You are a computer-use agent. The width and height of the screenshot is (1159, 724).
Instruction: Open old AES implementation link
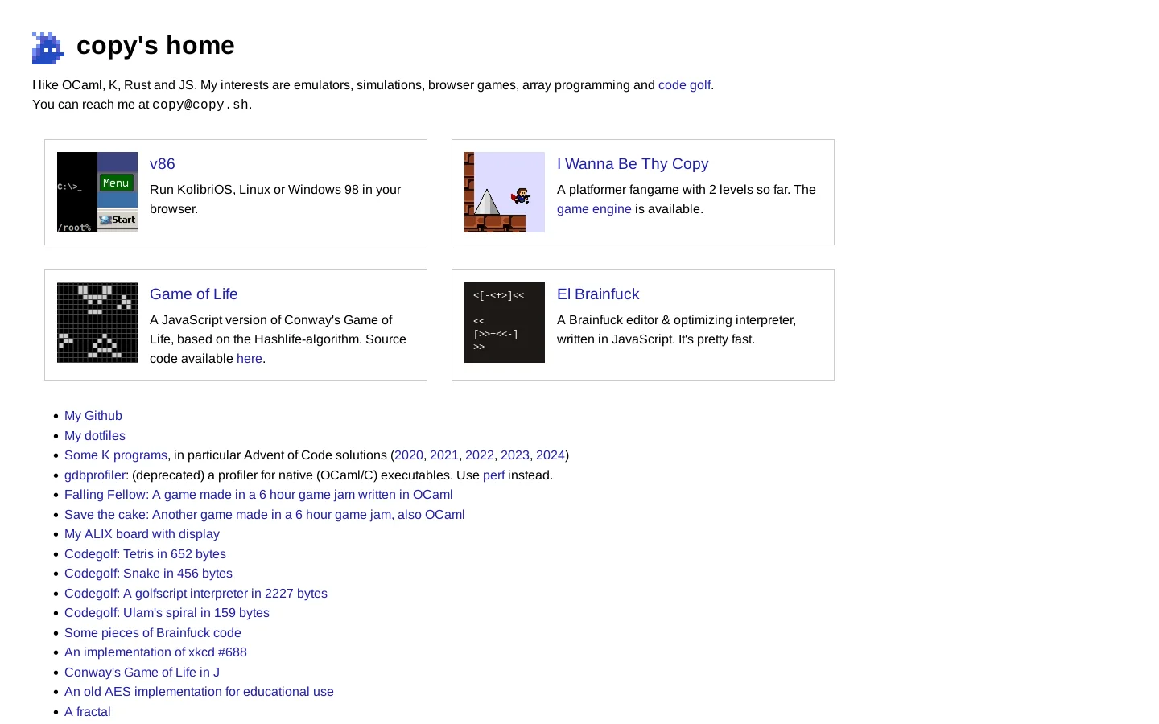199,692
